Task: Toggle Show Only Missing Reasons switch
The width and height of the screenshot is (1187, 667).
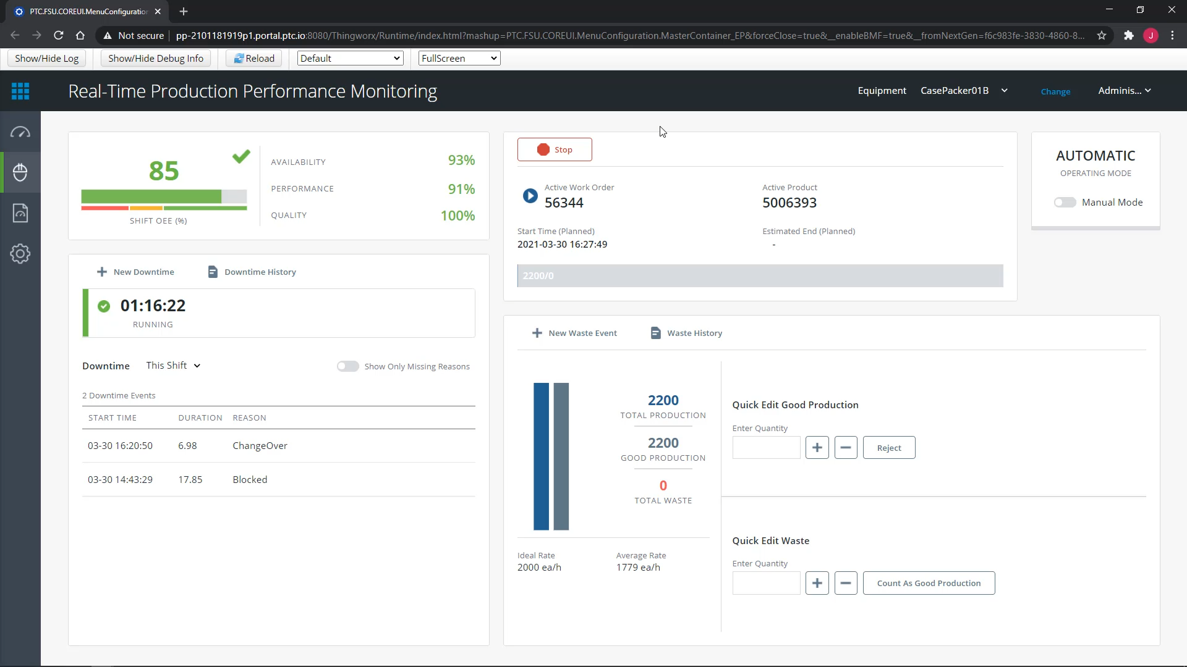Action: click(x=347, y=366)
